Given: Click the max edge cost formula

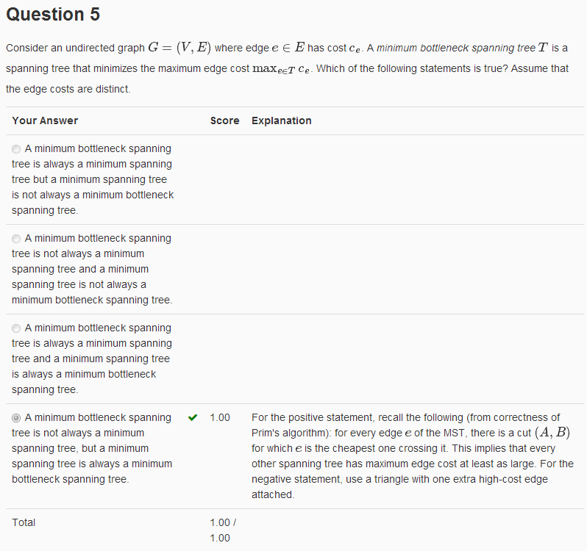Looking at the screenshot, I should (281, 69).
